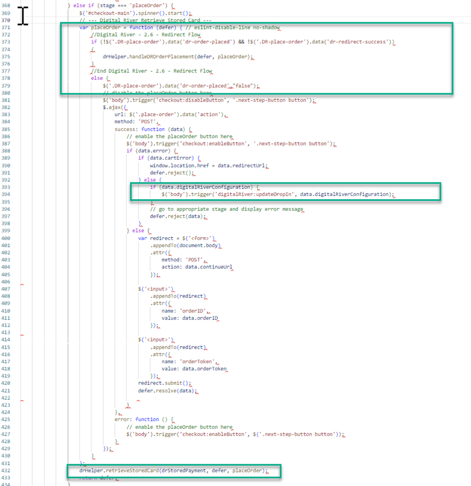Click the 'error: function ()' handler line
The image size is (471, 486).
(x=145, y=419)
